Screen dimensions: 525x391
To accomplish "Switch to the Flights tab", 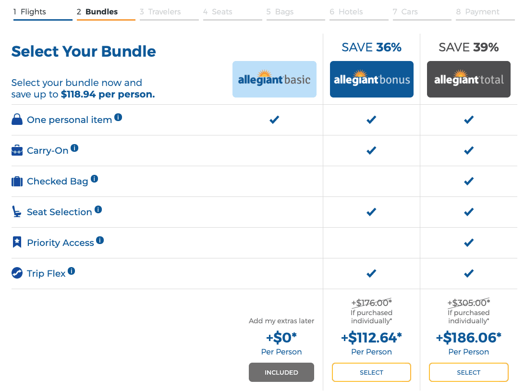I will point(30,11).
